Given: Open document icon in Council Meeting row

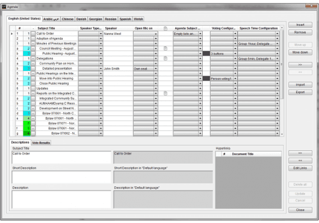Looking at the screenshot, I should click(166, 49).
